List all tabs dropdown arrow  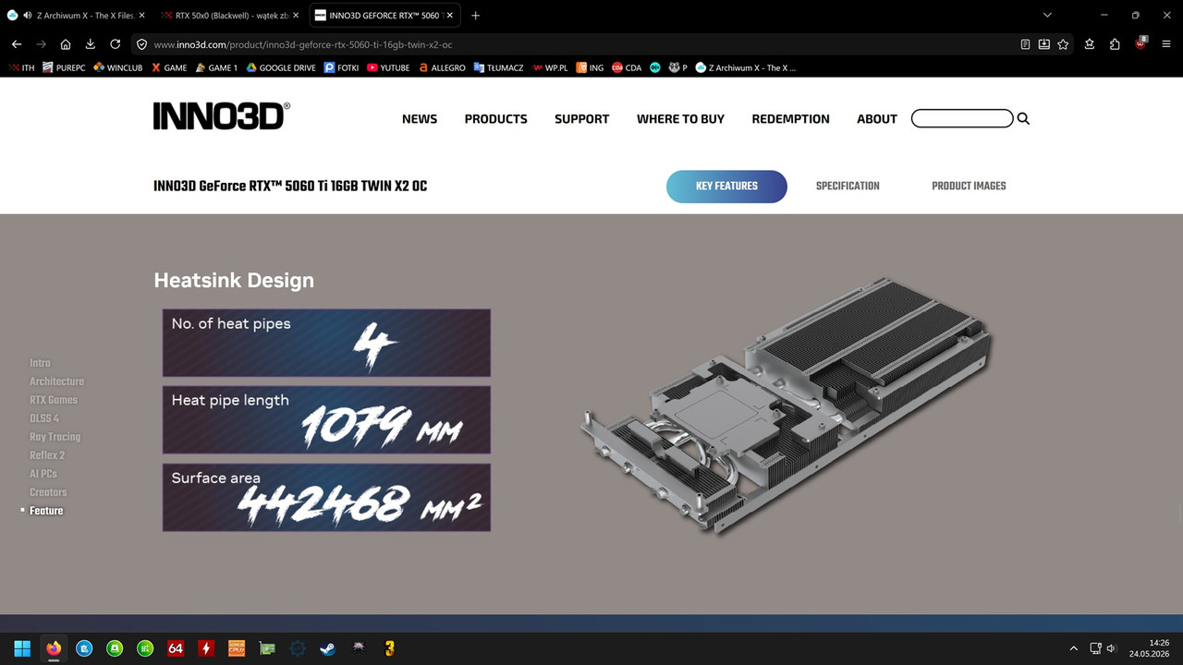(x=1047, y=16)
